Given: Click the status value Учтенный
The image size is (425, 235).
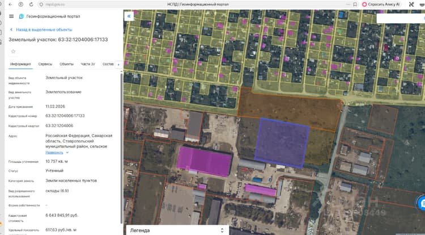Looking at the screenshot, I should pos(54,171).
